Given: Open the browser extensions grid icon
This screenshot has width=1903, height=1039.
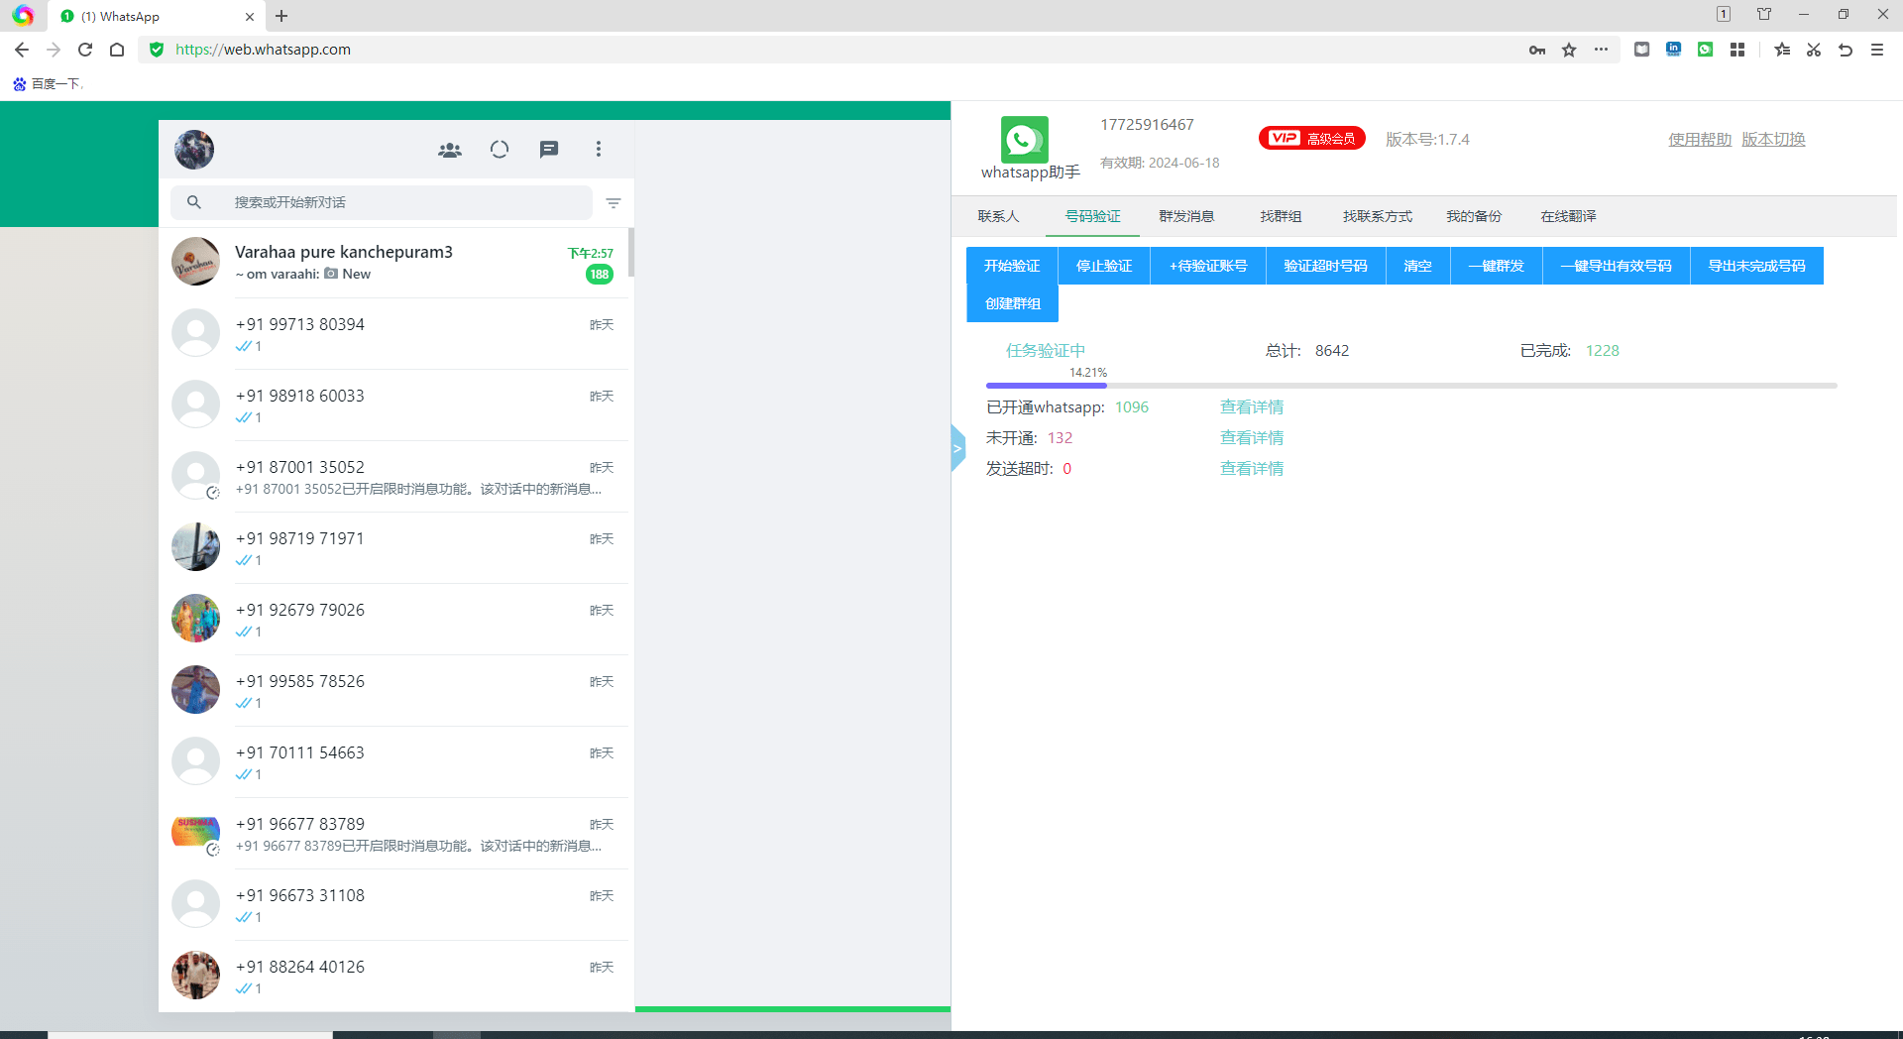Looking at the screenshot, I should tap(1737, 50).
